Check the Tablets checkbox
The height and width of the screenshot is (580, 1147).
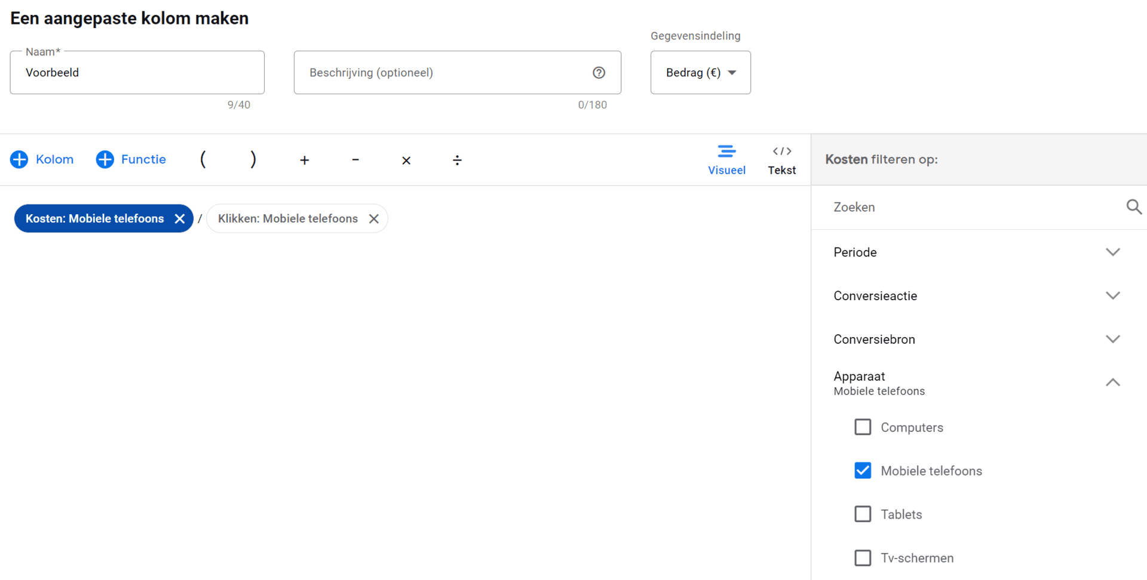(863, 514)
